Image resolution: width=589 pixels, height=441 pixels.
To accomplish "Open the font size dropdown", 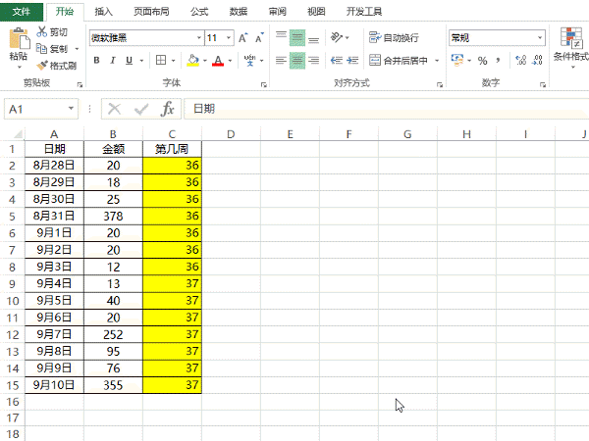I will tap(229, 38).
